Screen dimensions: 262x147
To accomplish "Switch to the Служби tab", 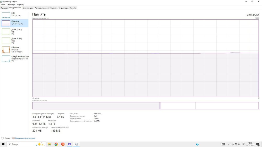I will [x=73, y=8].
